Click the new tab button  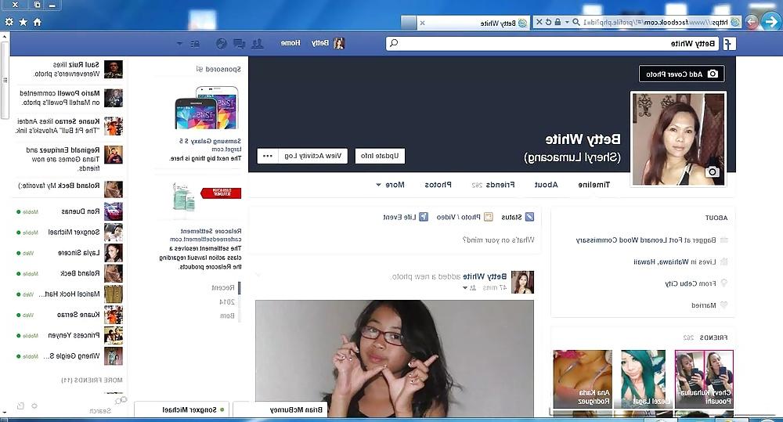(x=408, y=23)
